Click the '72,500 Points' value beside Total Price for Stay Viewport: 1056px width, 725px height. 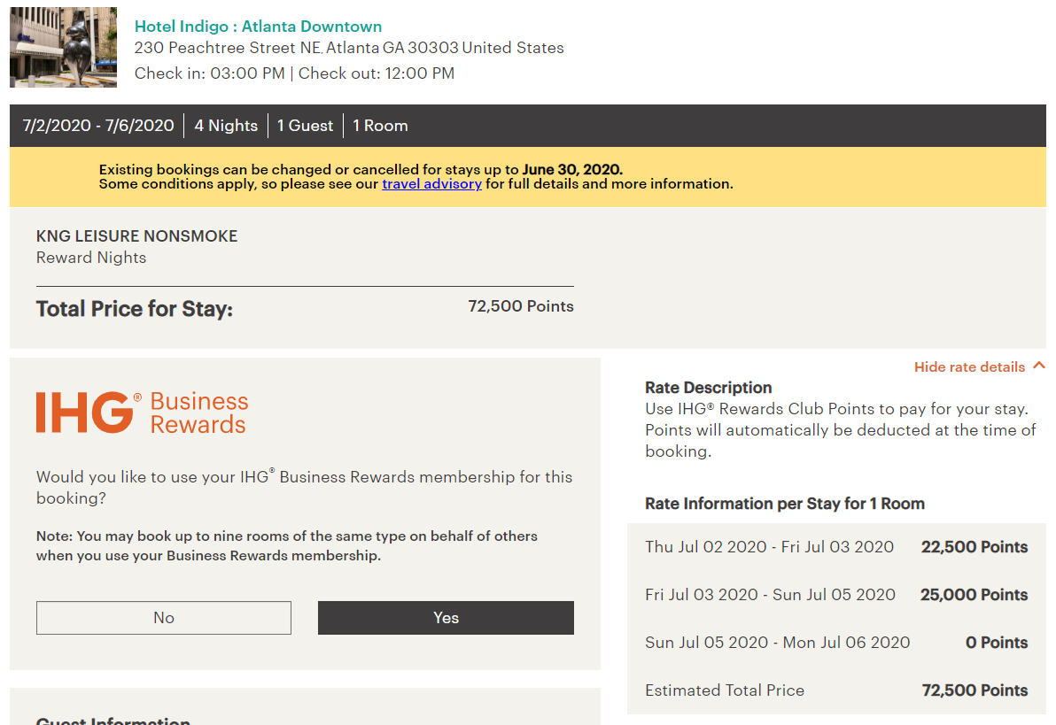pyautogui.click(x=521, y=306)
